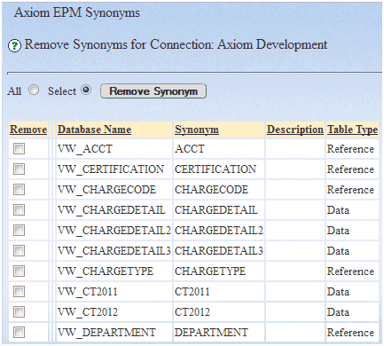This screenshot has height=346, width=384.
Task: Tick the checkbox for VW_CHARGEDETAIL3
Action: [x=19, y=250]
